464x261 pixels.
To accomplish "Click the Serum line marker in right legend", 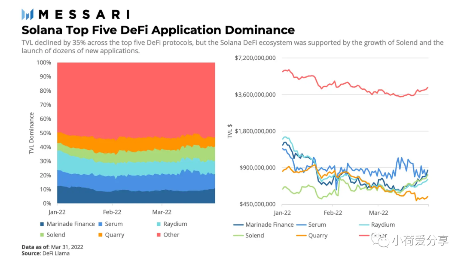I will click(301, 225).
